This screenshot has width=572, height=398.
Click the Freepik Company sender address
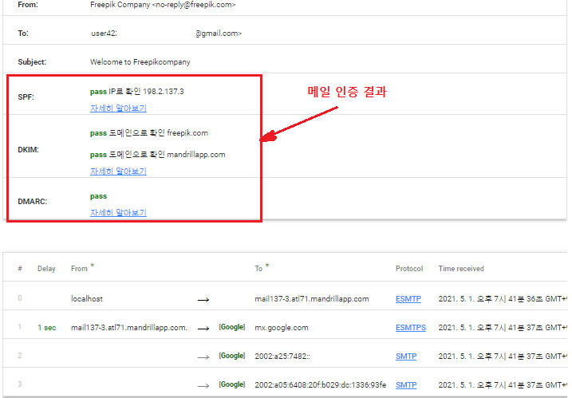pyautogui.click(x=163, y=5)
